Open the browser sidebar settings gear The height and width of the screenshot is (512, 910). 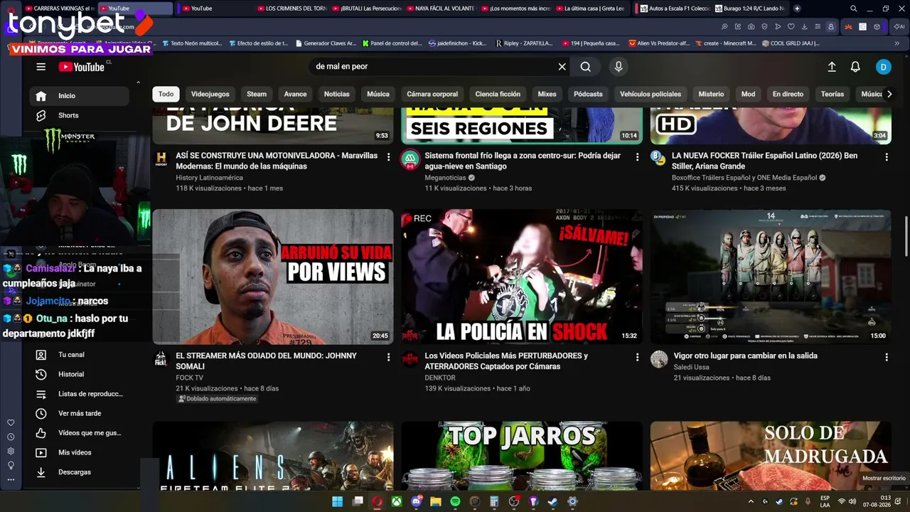[11, 451]
